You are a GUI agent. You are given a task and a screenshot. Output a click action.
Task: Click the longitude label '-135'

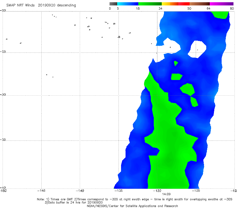[118, 191]
